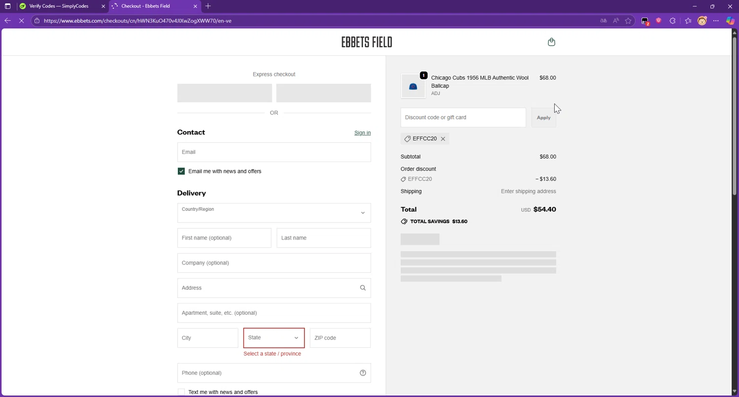Switch to Checkout - Ebbets Field tab
The height and width of the screenshot is (397, 739).
click(155, 6)
